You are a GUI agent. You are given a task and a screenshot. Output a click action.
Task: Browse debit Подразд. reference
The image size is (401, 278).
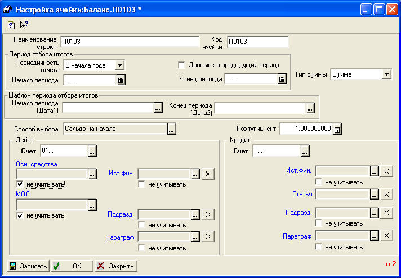click(x=195, y=214)
